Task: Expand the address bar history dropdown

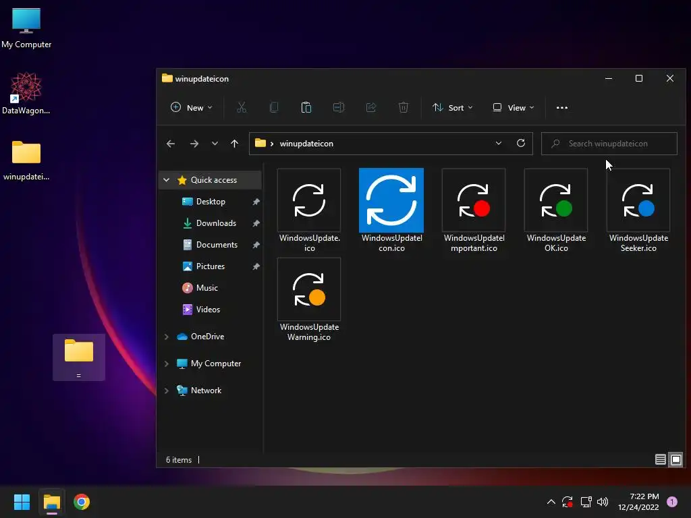Action: tap(499, 143)
